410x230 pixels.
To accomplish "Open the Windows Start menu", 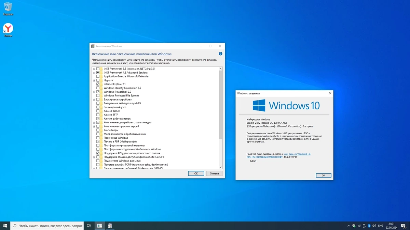I will [5, 226].
